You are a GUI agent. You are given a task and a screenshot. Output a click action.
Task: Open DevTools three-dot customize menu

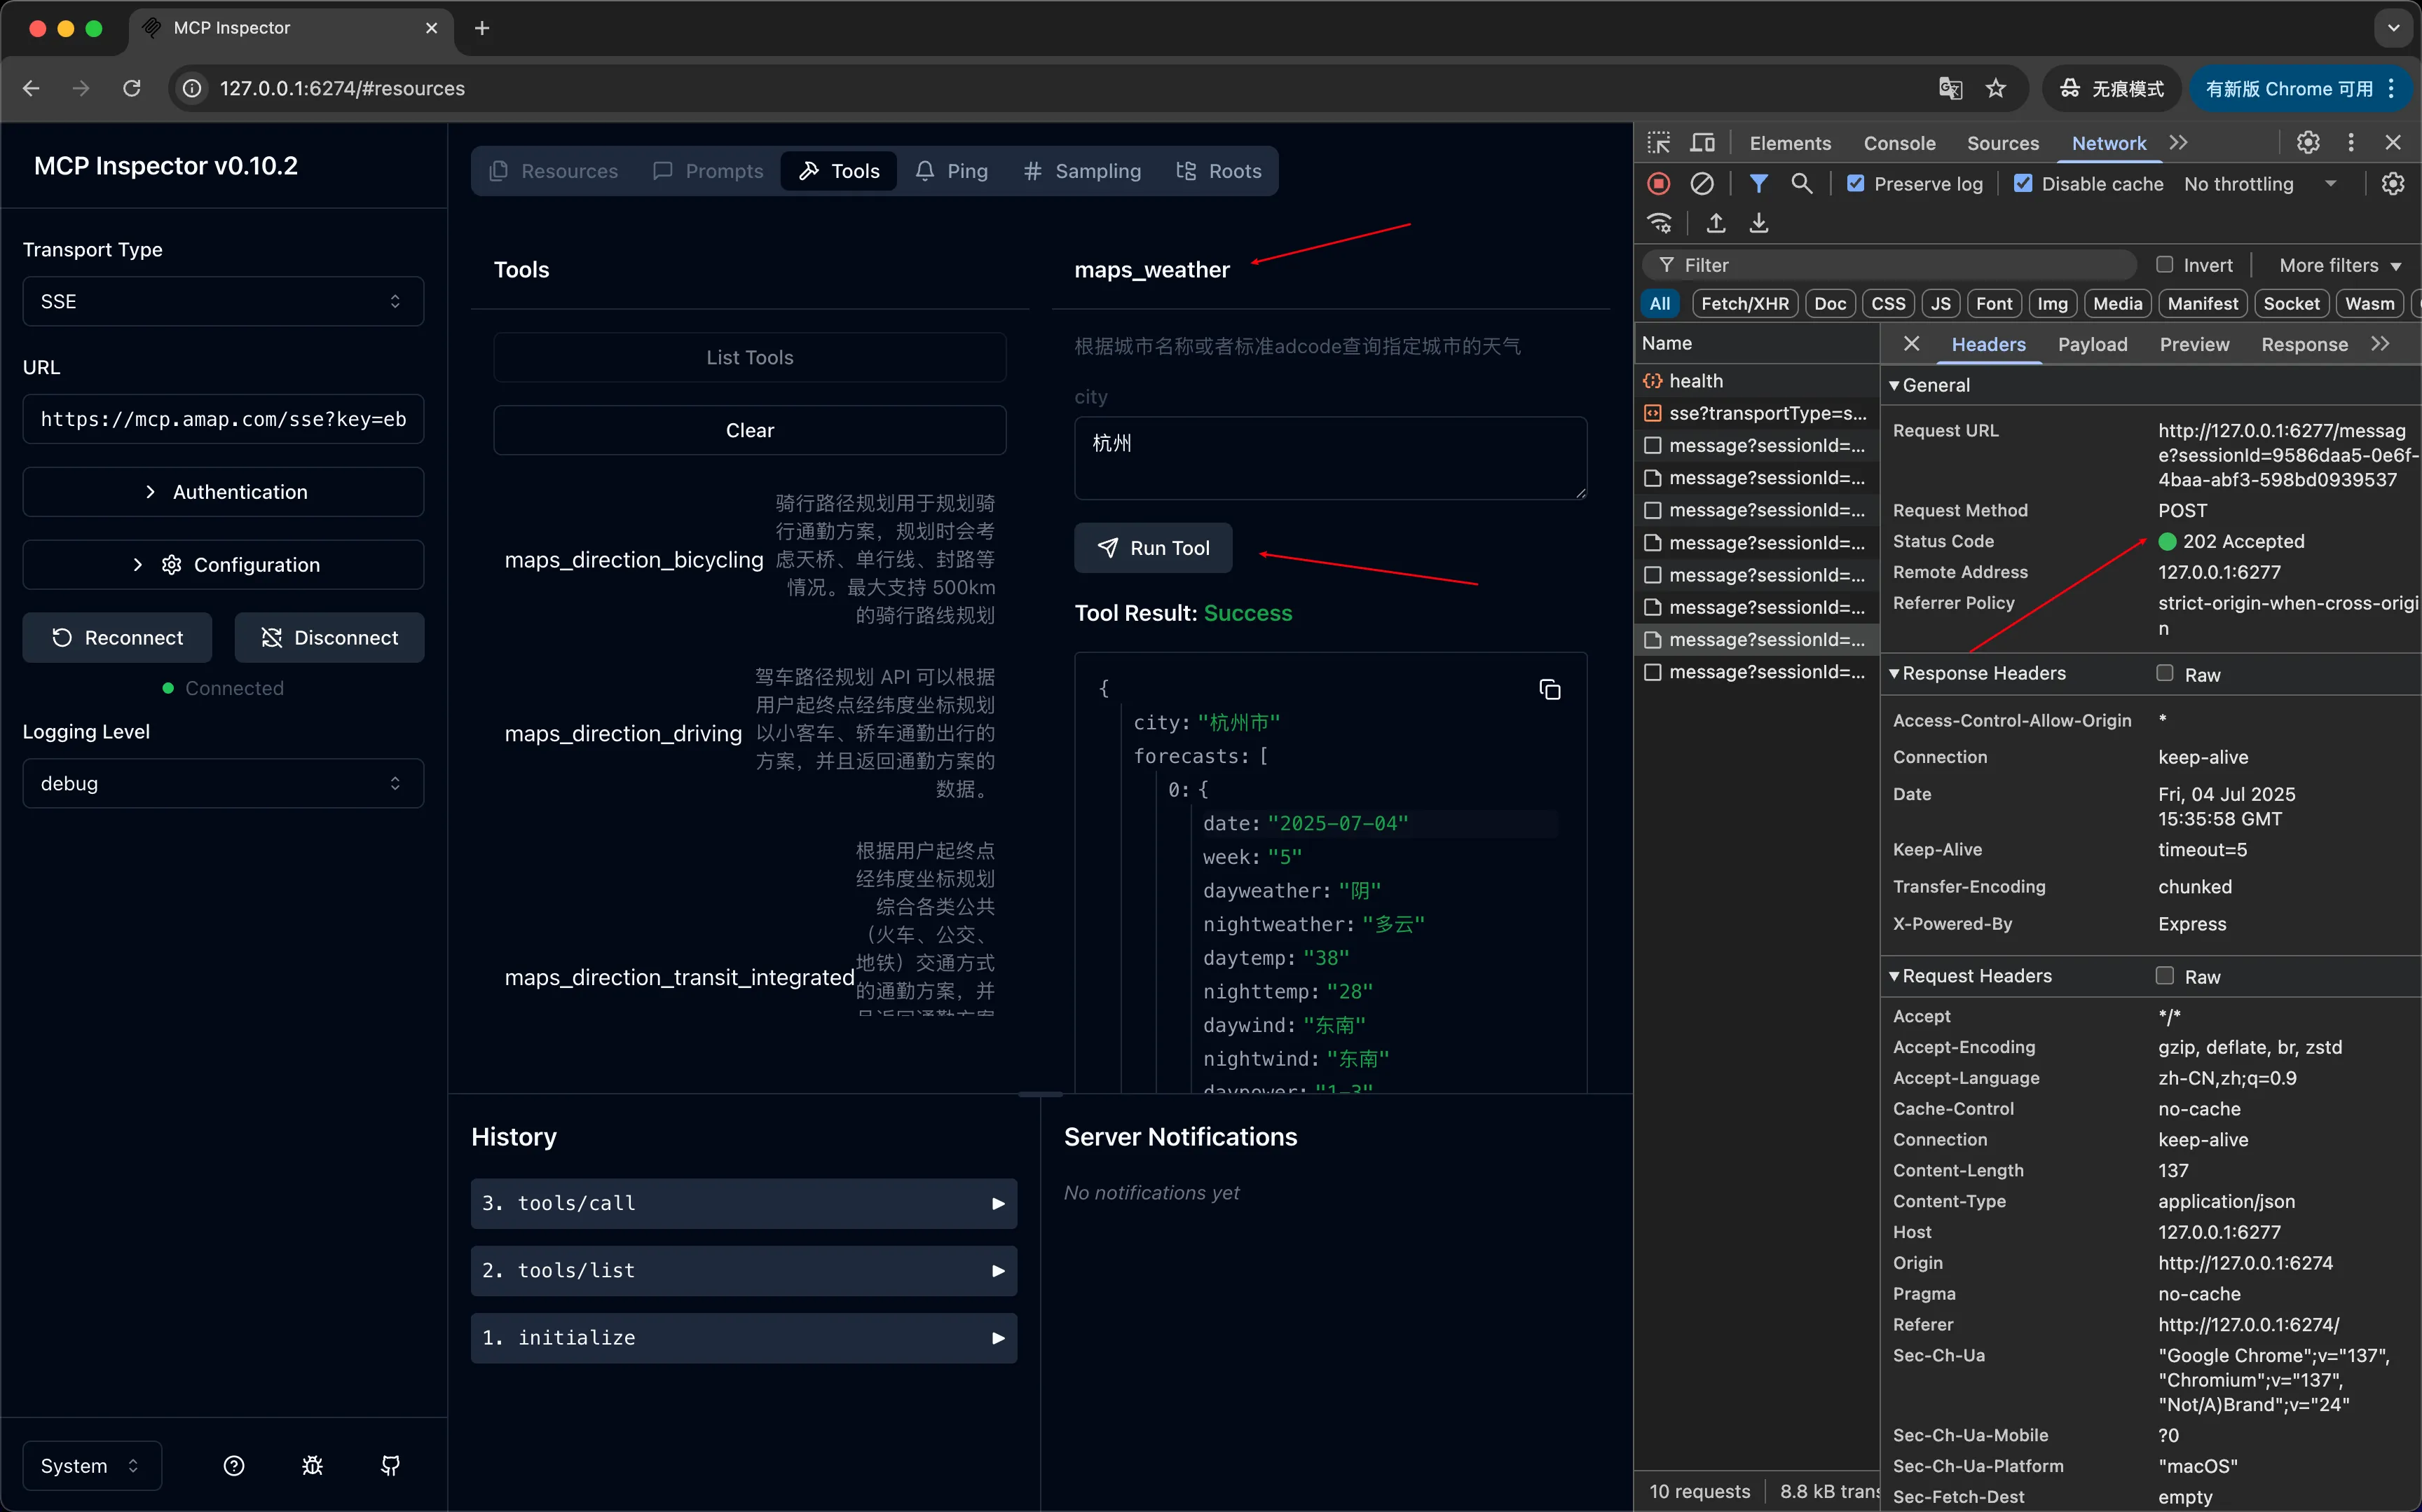pos(2351,143)
